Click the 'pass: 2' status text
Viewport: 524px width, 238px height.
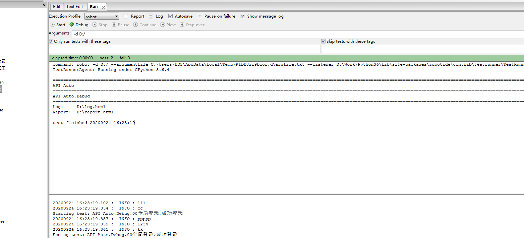pyautogui.click(x=106, y=58)
